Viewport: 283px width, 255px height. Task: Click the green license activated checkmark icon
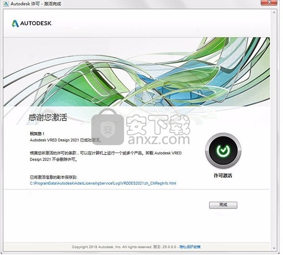[x=223, y=150]
